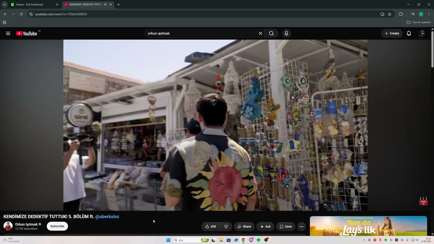Show hidden system tray icons
The image size is (434, 244).
tap(364, 240)
